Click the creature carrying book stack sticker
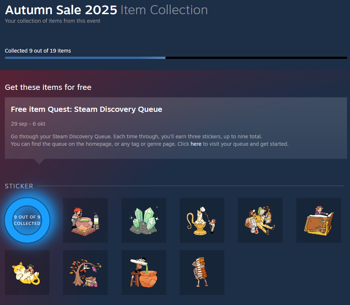The height and width of the screenshot is (305, 350). (202, 273)
